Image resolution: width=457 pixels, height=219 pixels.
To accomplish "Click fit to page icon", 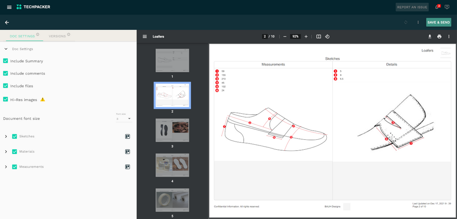I will pos(319,36).
